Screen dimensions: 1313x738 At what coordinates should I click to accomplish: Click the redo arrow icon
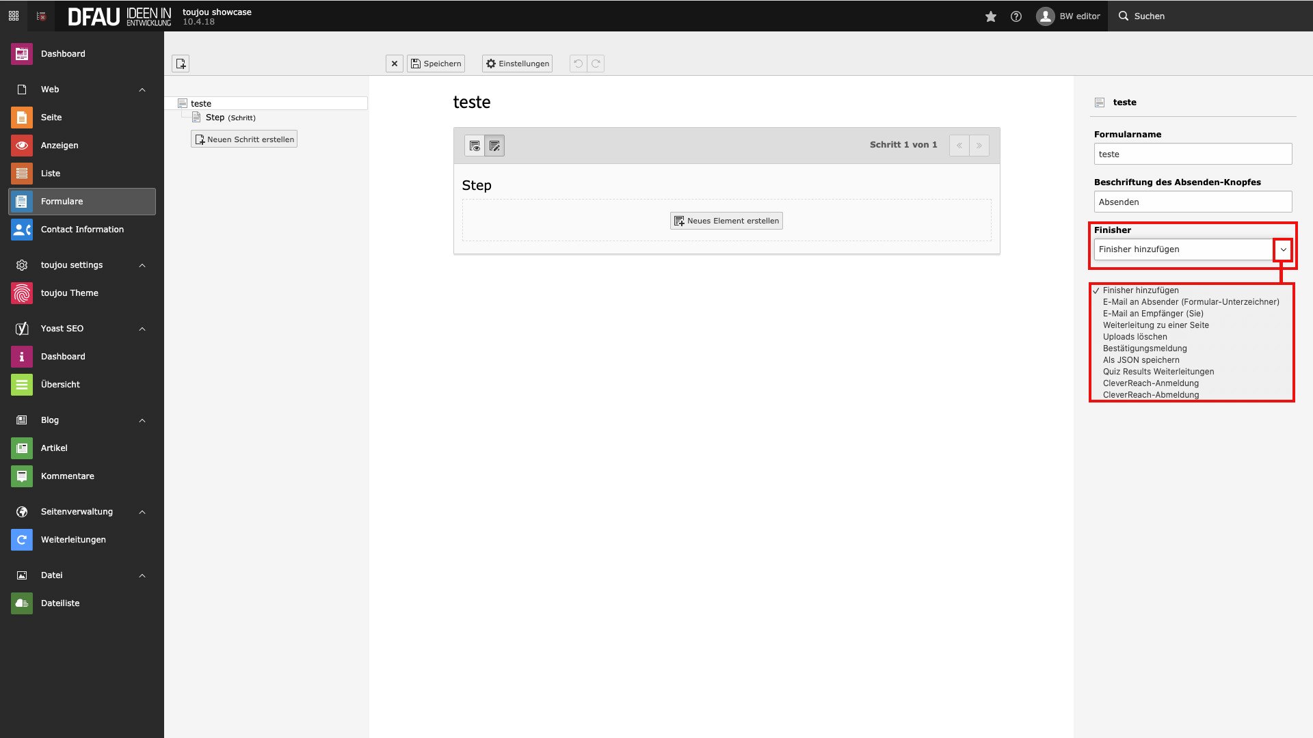pos(596,64)
